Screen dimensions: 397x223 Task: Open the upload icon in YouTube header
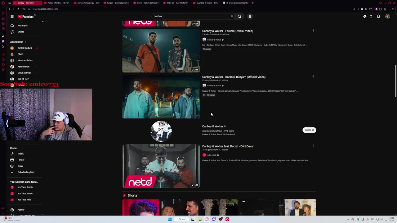[371, 16]
